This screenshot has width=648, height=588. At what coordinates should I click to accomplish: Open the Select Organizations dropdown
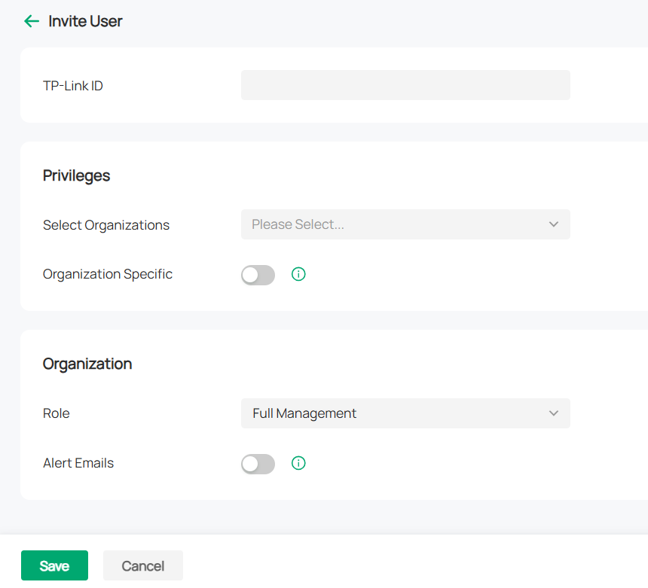point(405,224)
